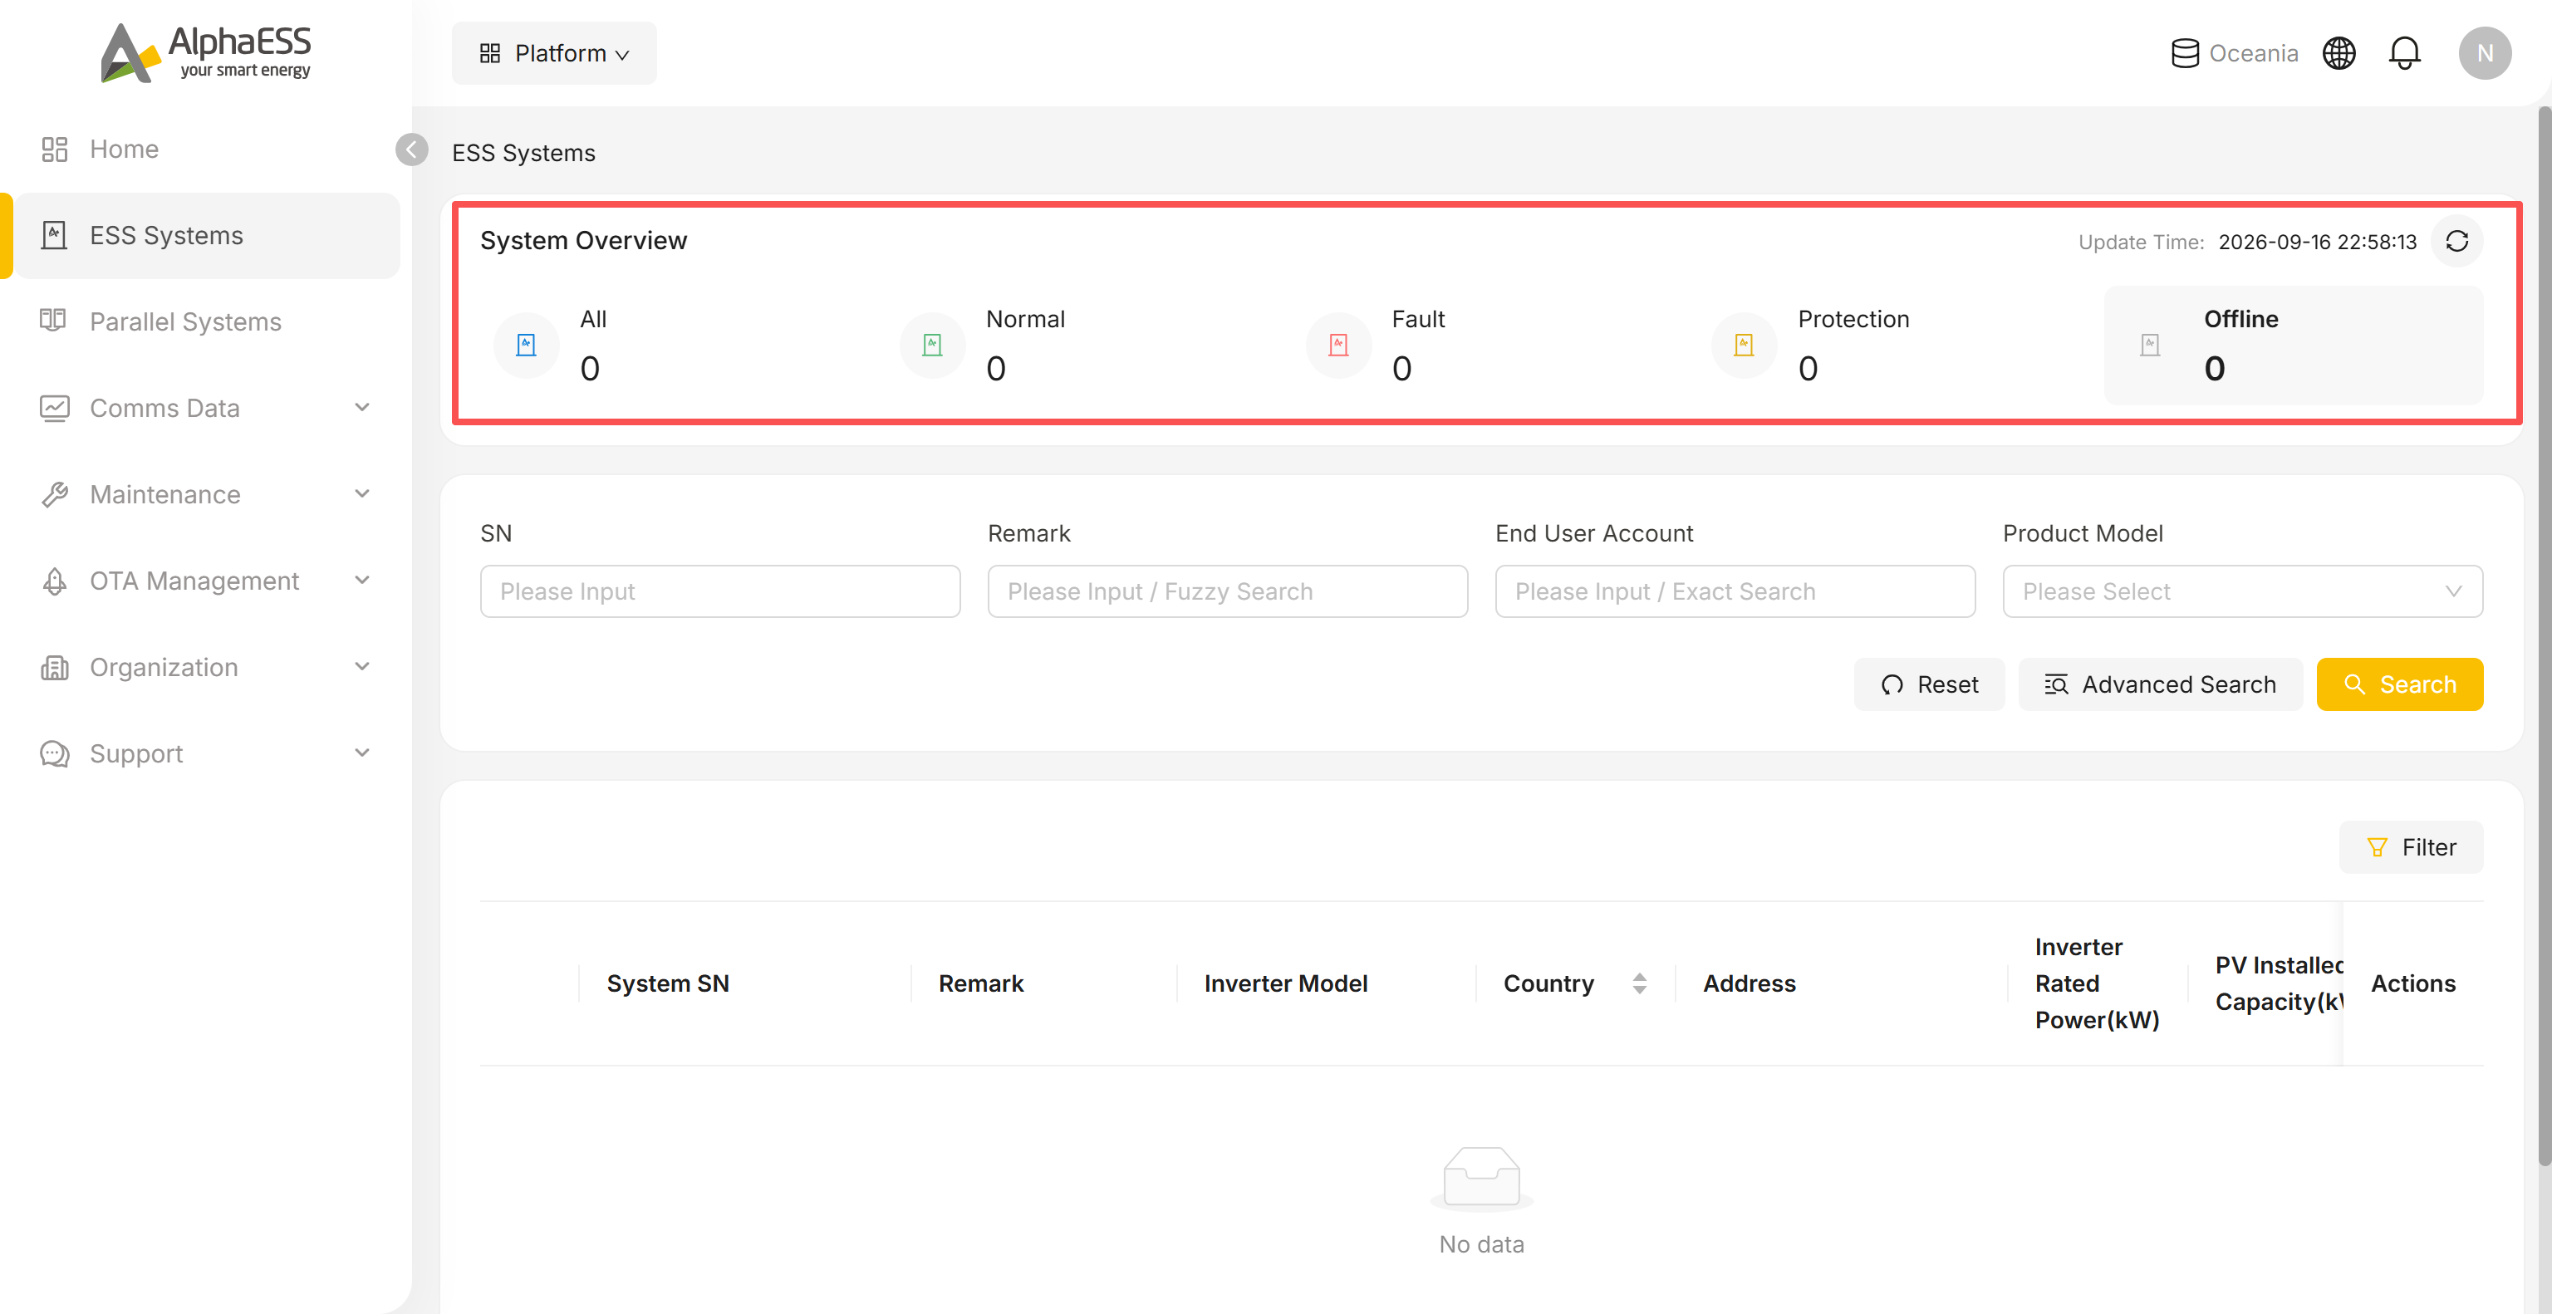Viewport: 2552px width, 1314px height.
Task: Click the refresh icon beside Update Time
Action: 2456,242
